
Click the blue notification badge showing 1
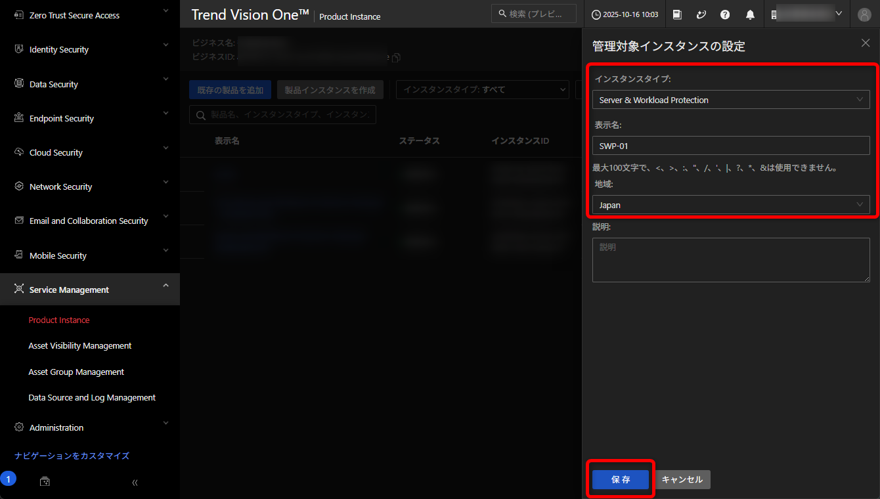coord(8,479)
